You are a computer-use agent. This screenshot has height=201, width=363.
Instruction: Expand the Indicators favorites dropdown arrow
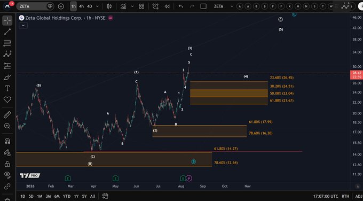tap(132, 6)
